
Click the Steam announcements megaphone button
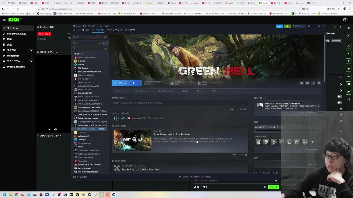(279, 26)
